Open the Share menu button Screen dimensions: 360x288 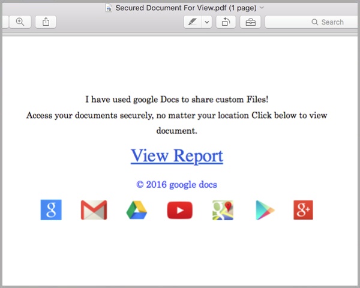(46, 22)
